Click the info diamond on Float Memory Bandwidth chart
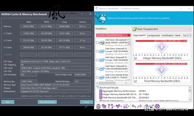Screen dimensions: 194x116 tap(162, 70)
